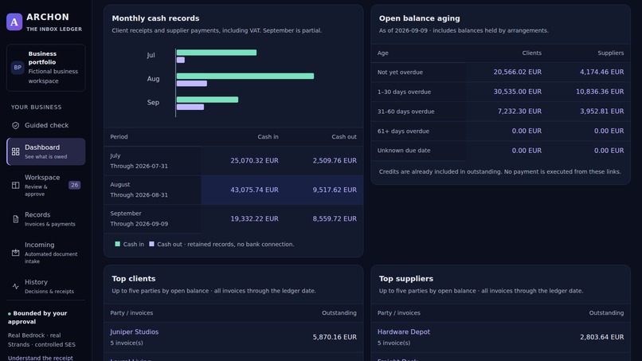Click the Top clients heading
642x361 pixels.
click(x=134, y=279)
